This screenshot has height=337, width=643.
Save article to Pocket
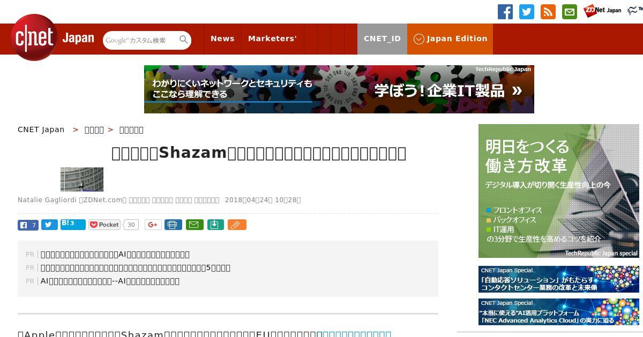pos(104,225)
